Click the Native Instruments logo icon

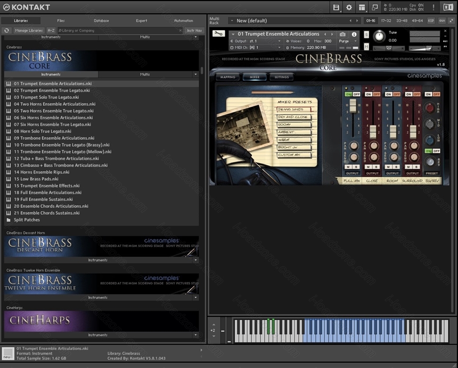point(448,7)
